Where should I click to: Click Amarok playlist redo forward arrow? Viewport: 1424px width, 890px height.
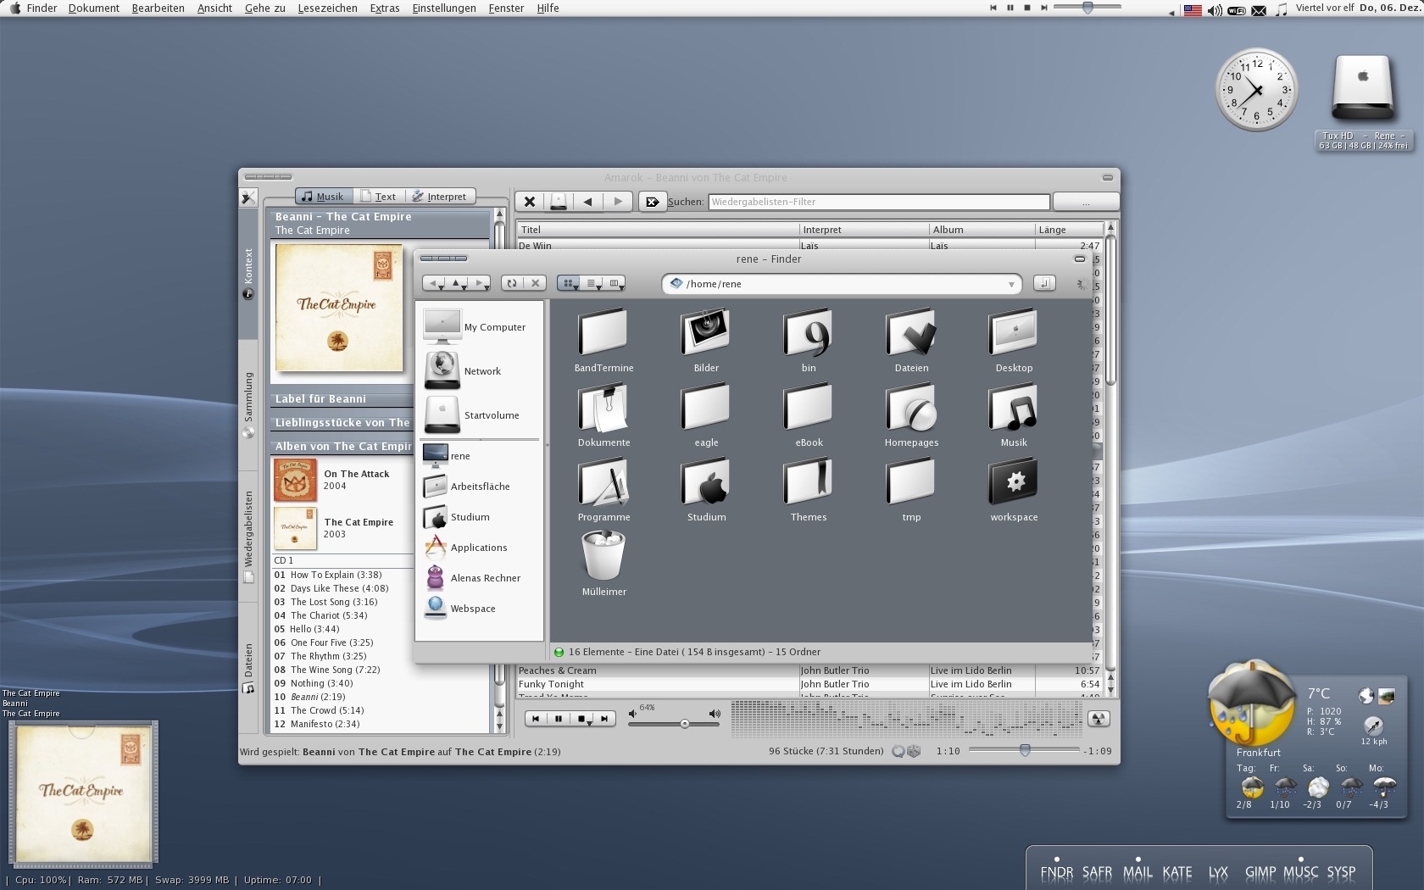tap(618, 202)
